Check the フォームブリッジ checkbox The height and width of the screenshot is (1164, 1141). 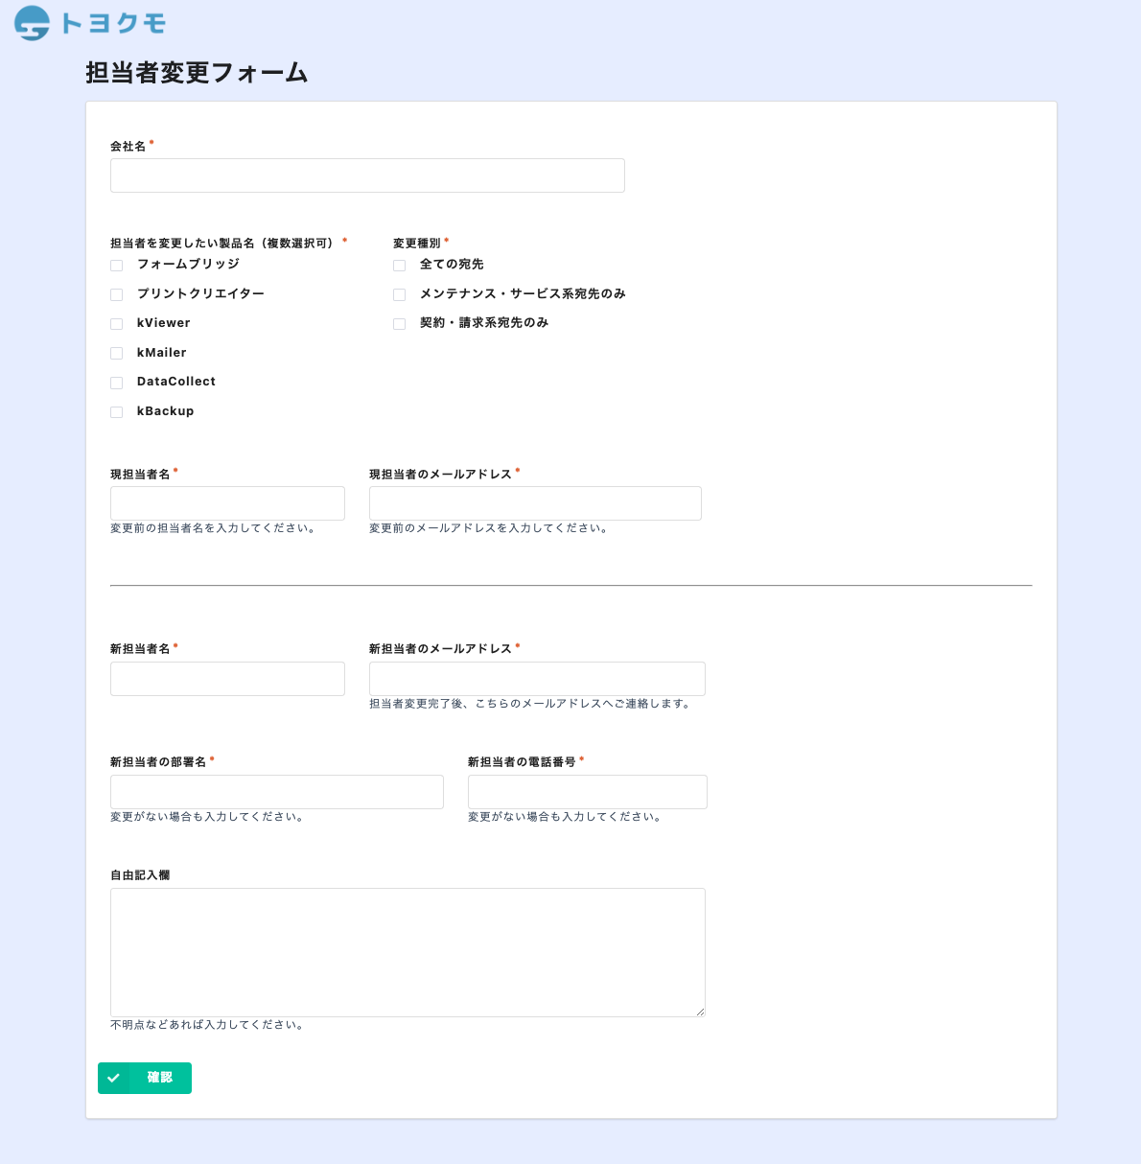(x=117, y=266)
